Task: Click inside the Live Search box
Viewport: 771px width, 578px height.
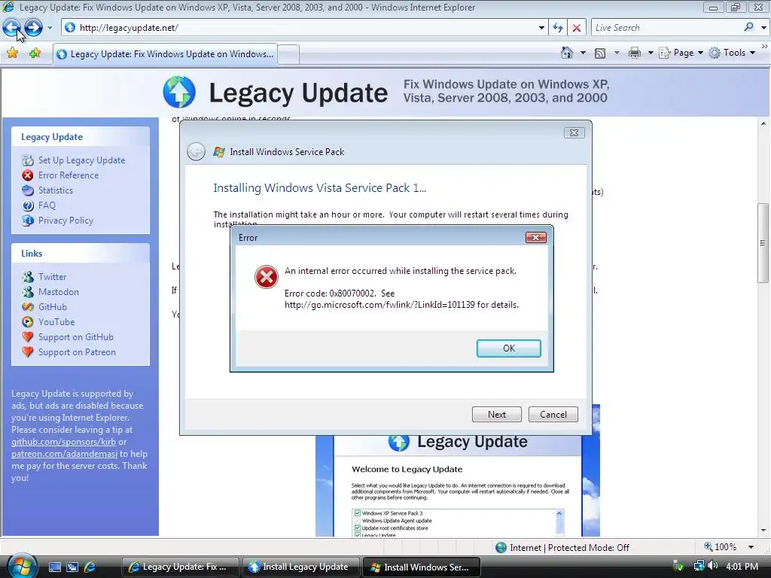Action: tap(666, 28)
